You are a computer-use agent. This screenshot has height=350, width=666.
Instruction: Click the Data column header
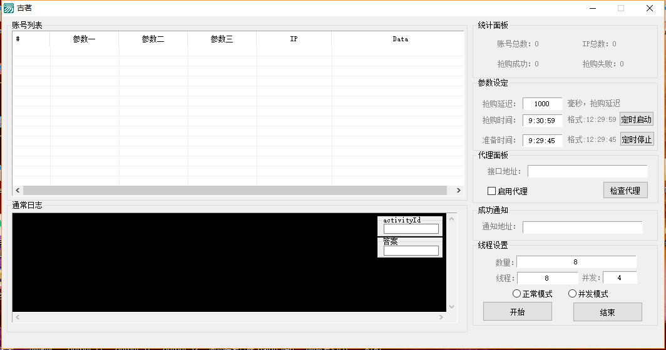(400, 39)
